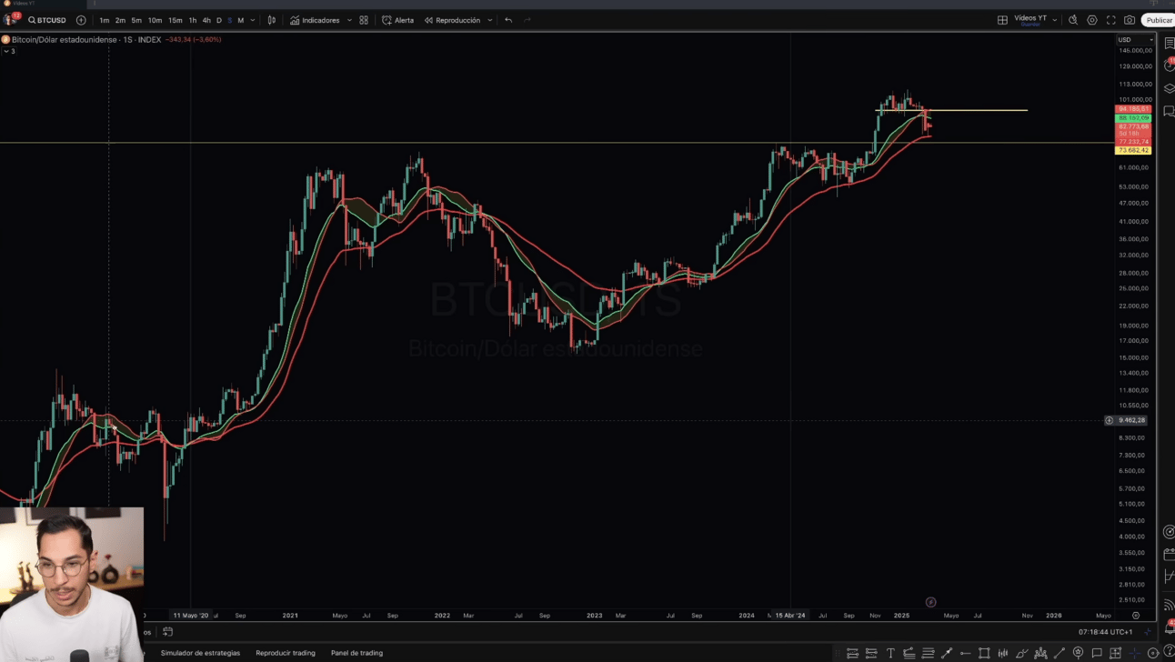Select the S weekly timeframe
The width and height of the screenshot is (1175, 662).
[229, 20]
